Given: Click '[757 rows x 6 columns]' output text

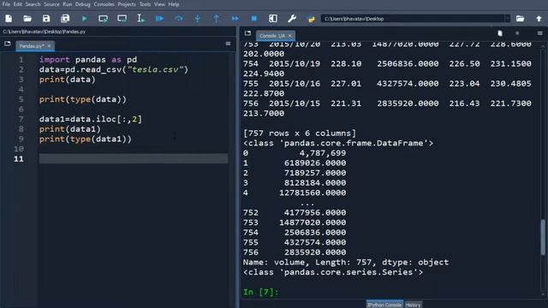Looking at the screenshot, I should 300,133.
